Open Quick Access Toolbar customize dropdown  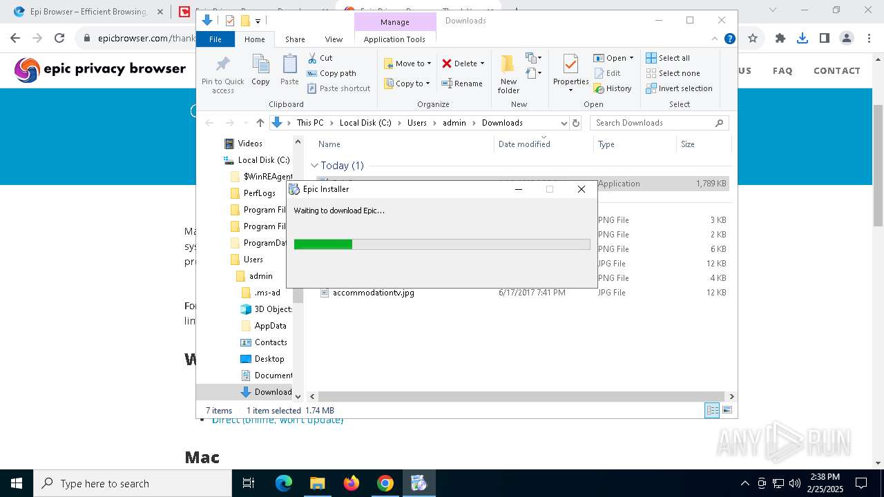point(258,21)
